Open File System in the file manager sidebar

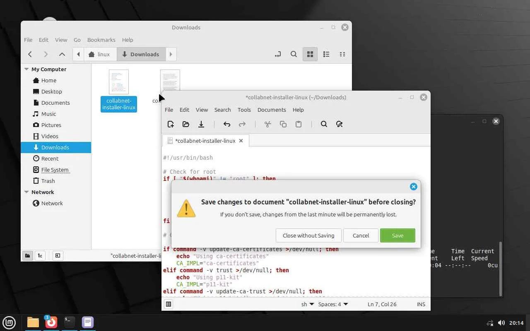tap(56, 170)
